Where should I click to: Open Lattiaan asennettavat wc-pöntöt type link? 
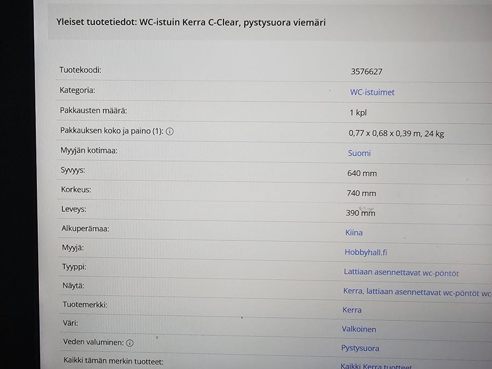click(401, 272)
